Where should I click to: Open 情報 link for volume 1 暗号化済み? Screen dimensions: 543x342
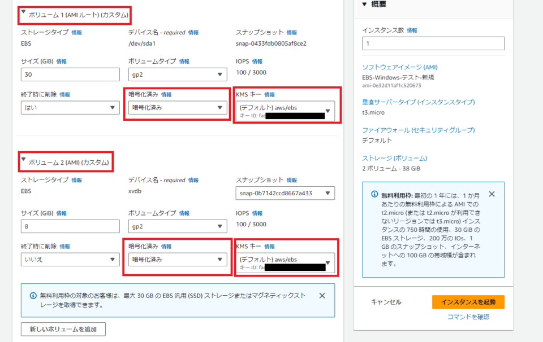coord(166,95)
